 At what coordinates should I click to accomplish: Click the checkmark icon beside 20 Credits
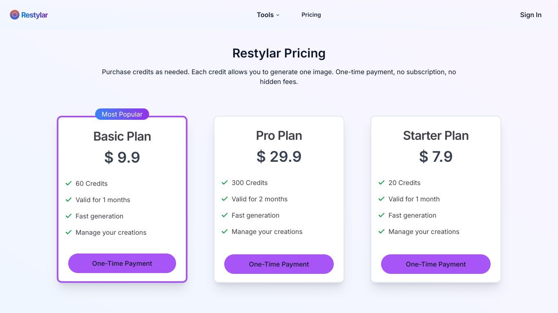[x=382, y=183]
